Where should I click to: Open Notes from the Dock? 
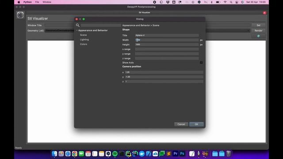[x=101, y=154]
